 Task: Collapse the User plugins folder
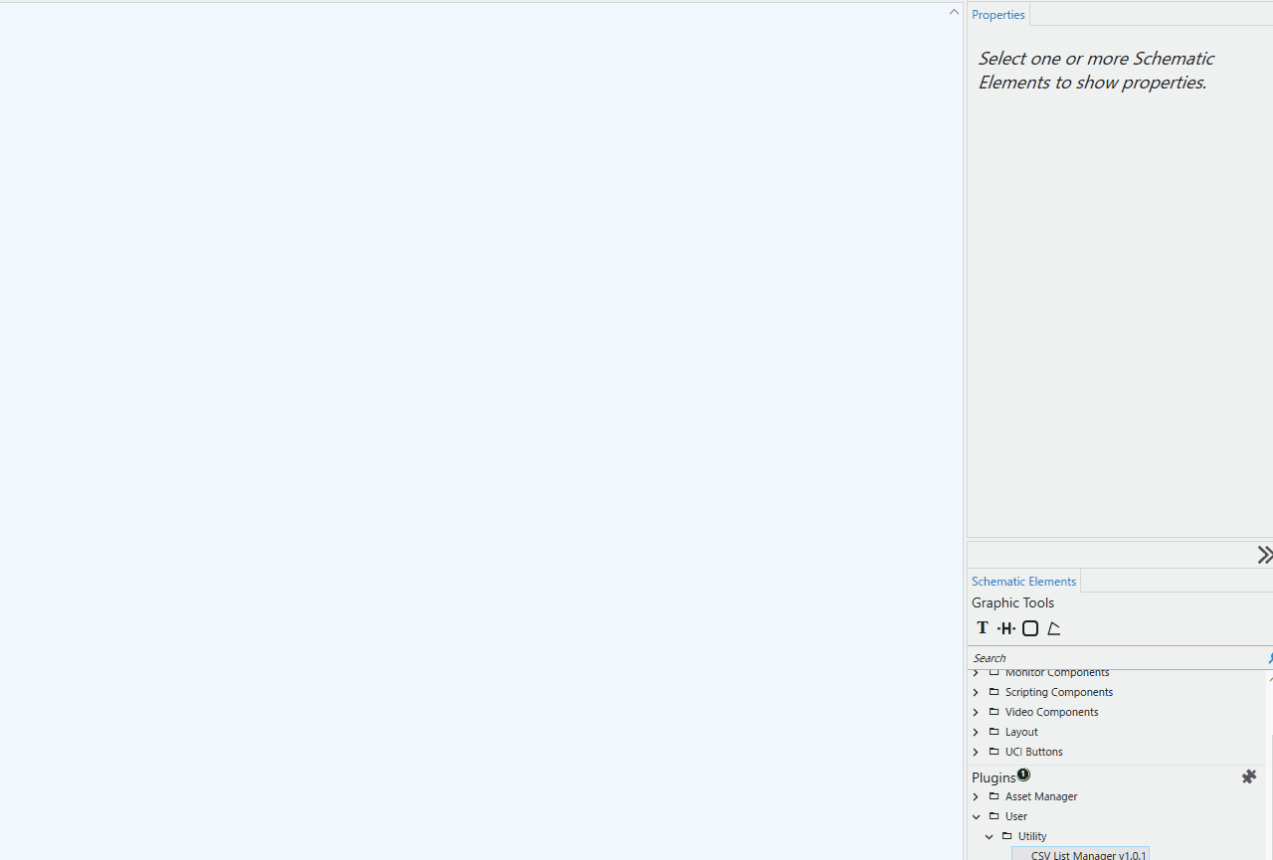(x=976, y=816)
